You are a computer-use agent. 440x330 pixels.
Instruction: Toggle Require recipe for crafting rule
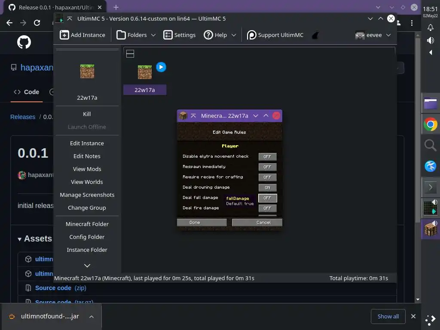267,177
